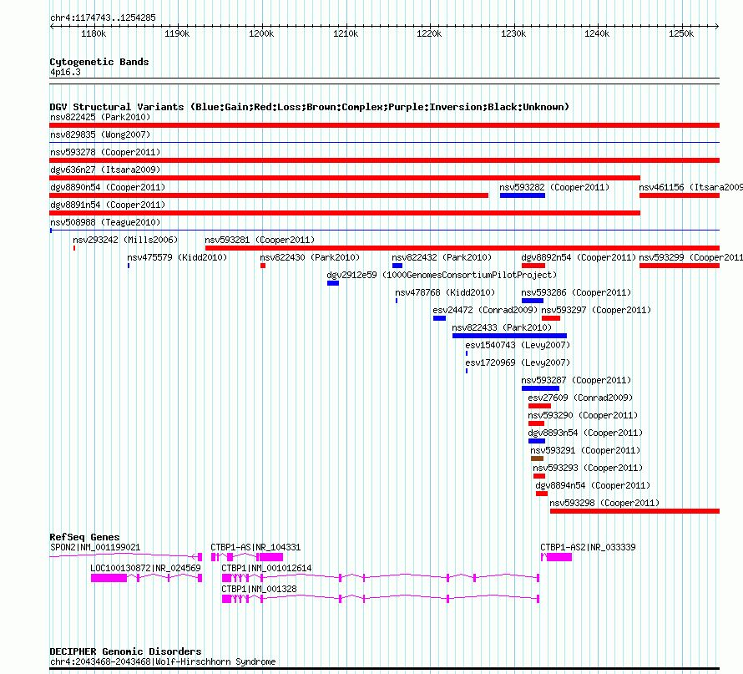
Task: Open CTBP1|NM_001012614 transcript label
Action: click(x=266, y=568)
